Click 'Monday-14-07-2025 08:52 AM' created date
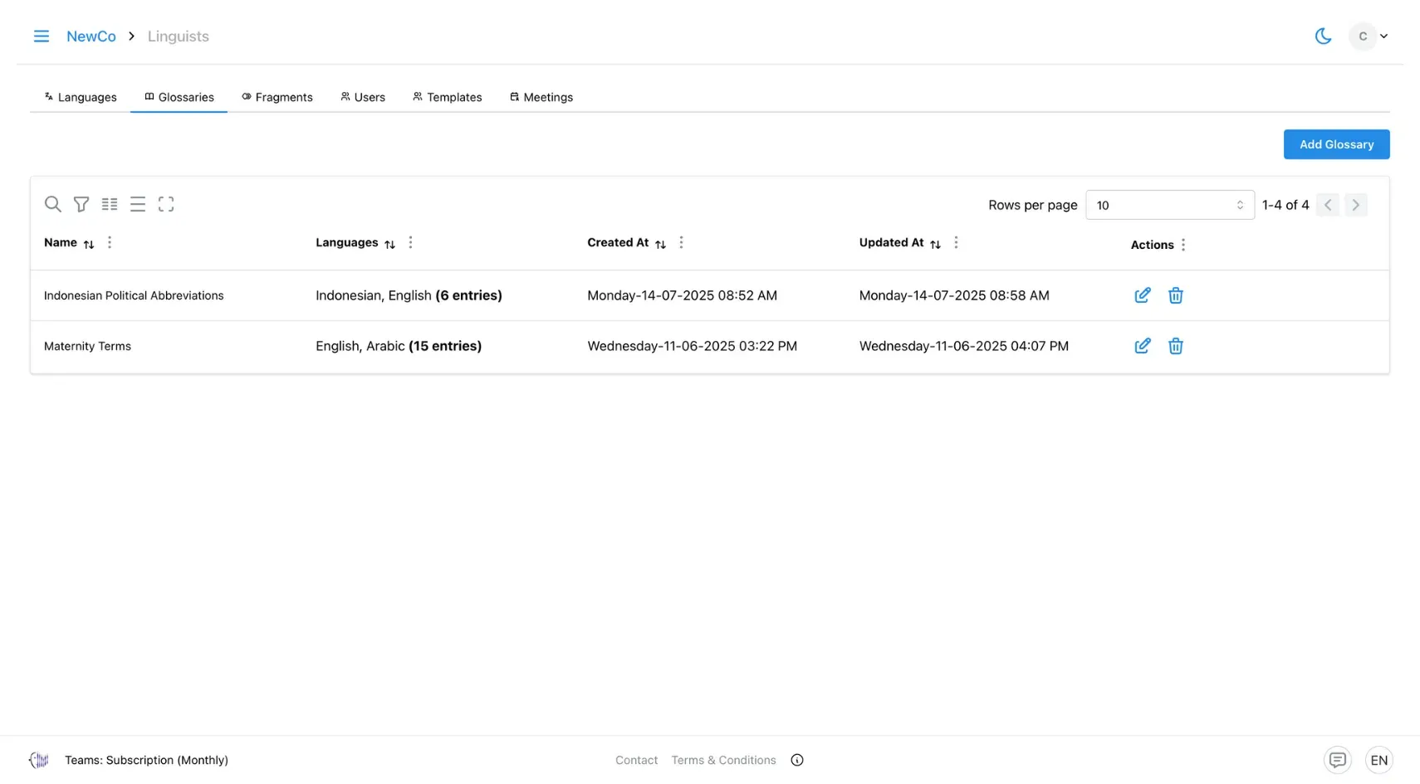 pos(682,295)
